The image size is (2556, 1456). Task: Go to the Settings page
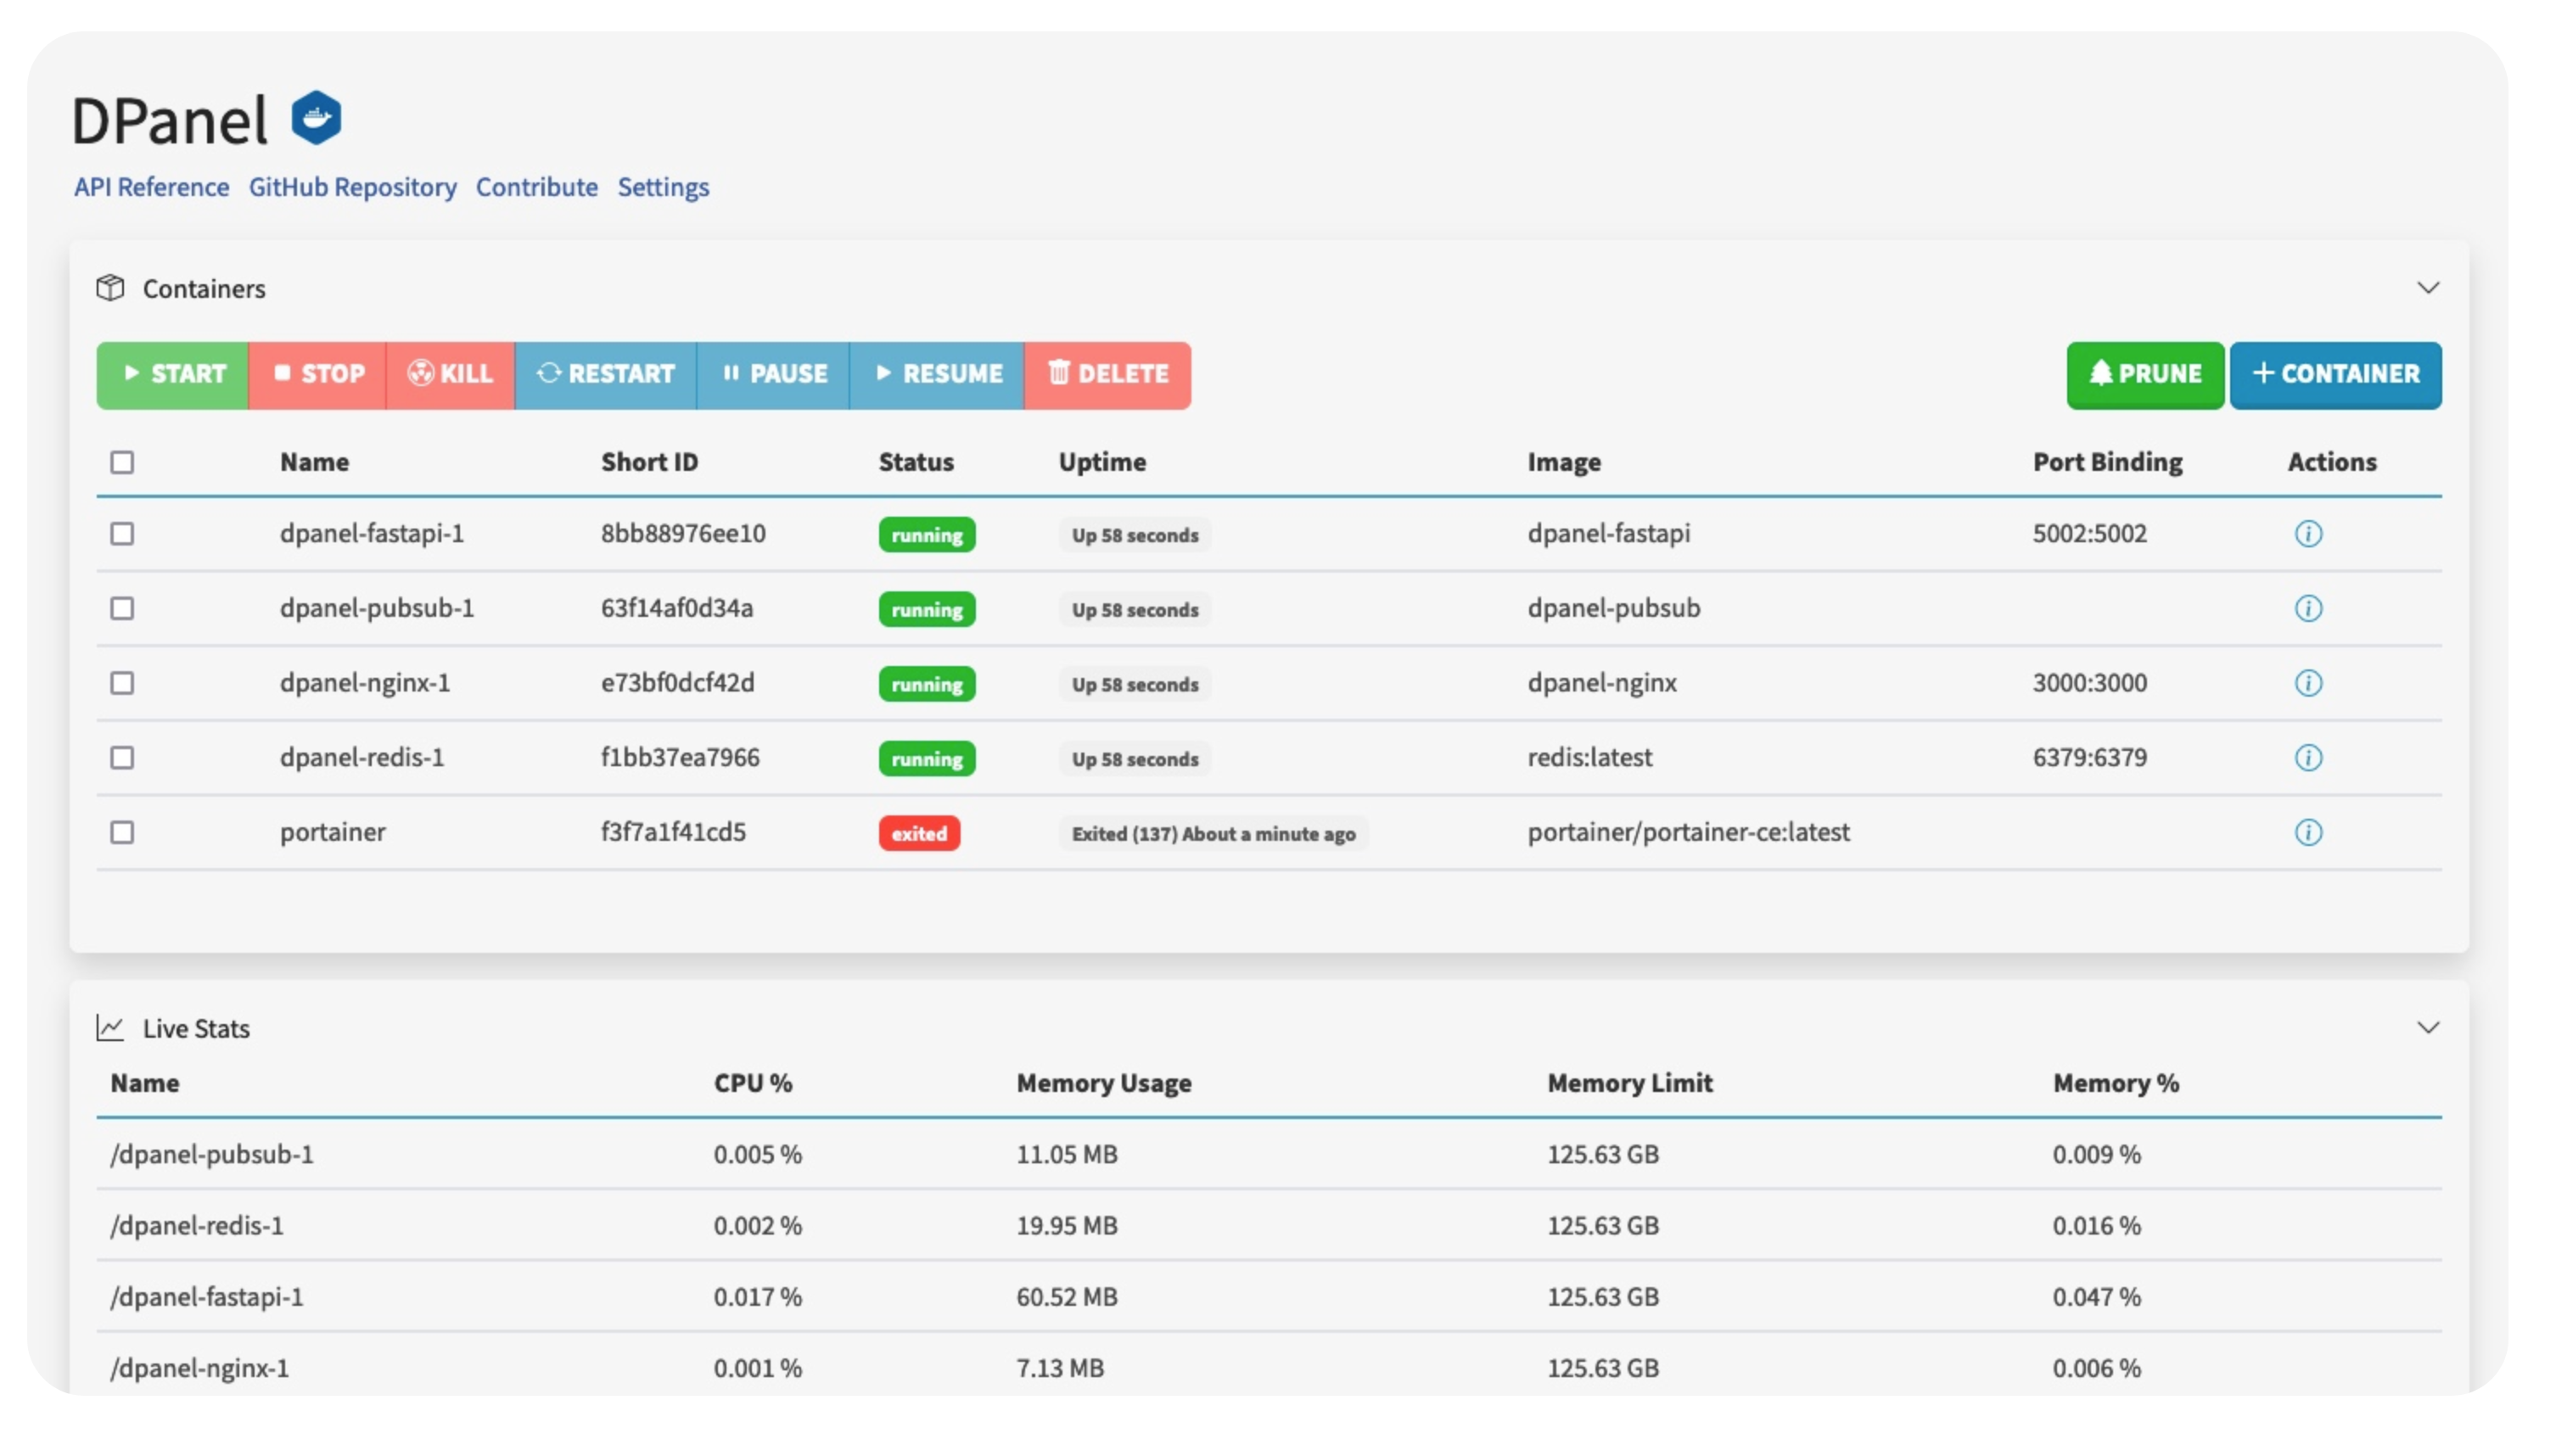(663, 187)
